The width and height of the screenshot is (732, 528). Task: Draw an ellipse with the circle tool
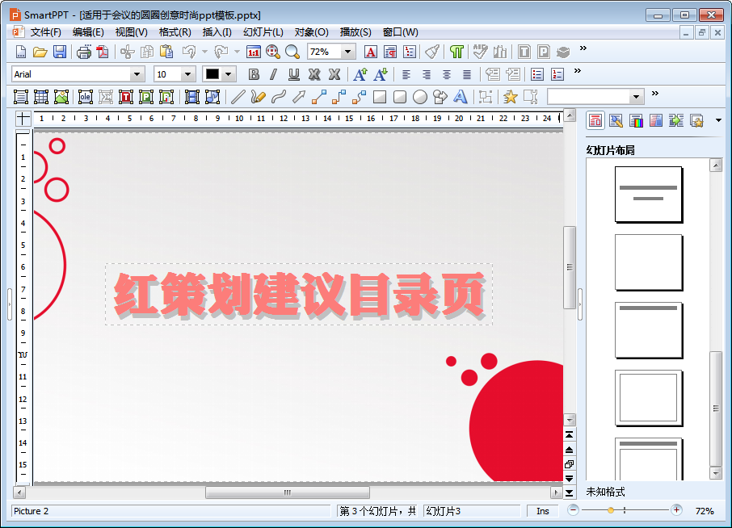point(420,97)
